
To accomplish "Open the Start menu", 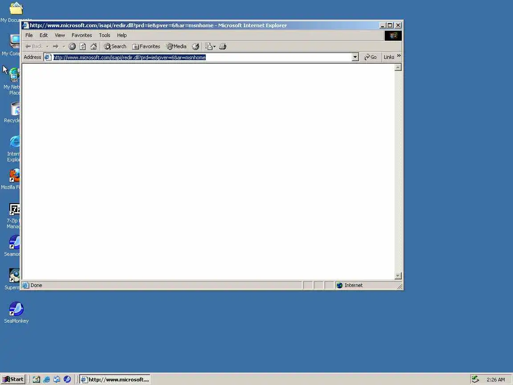I will [13, 380].
